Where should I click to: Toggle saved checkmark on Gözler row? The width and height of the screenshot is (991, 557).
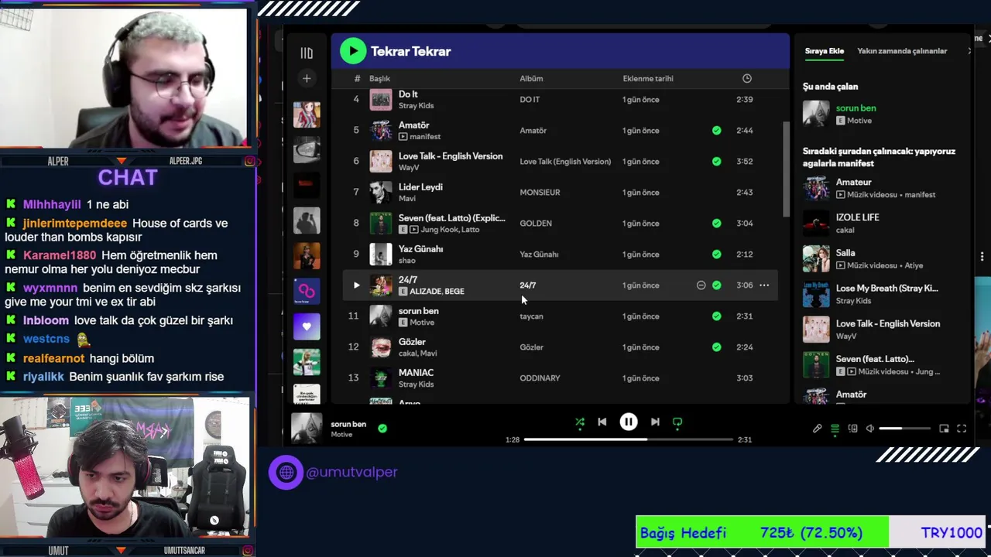pyautogui.click(x=717, y=347)
